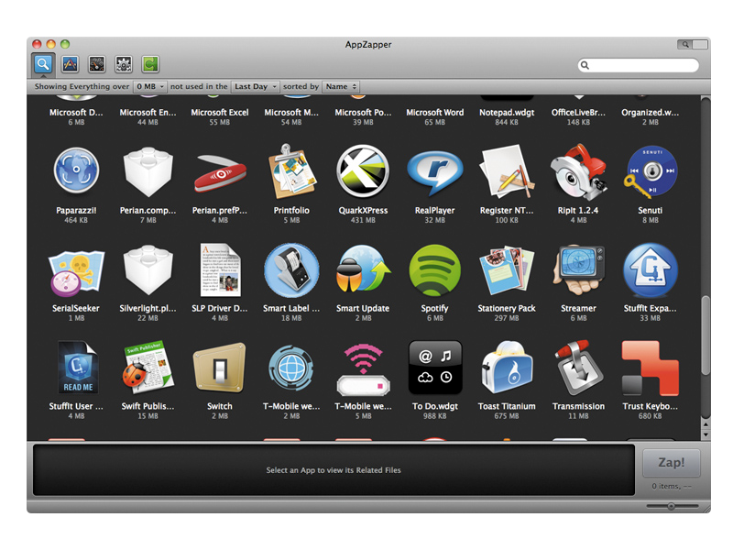The width and height of the screenshot is (733, 550).
Task: Click the search field in the toolbar
Action: click(639, 65)
